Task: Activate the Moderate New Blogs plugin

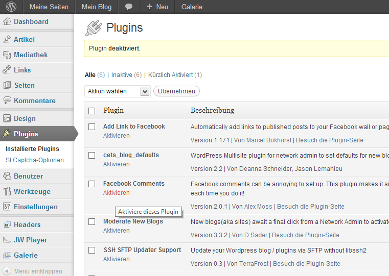Action: coord(117,231)
